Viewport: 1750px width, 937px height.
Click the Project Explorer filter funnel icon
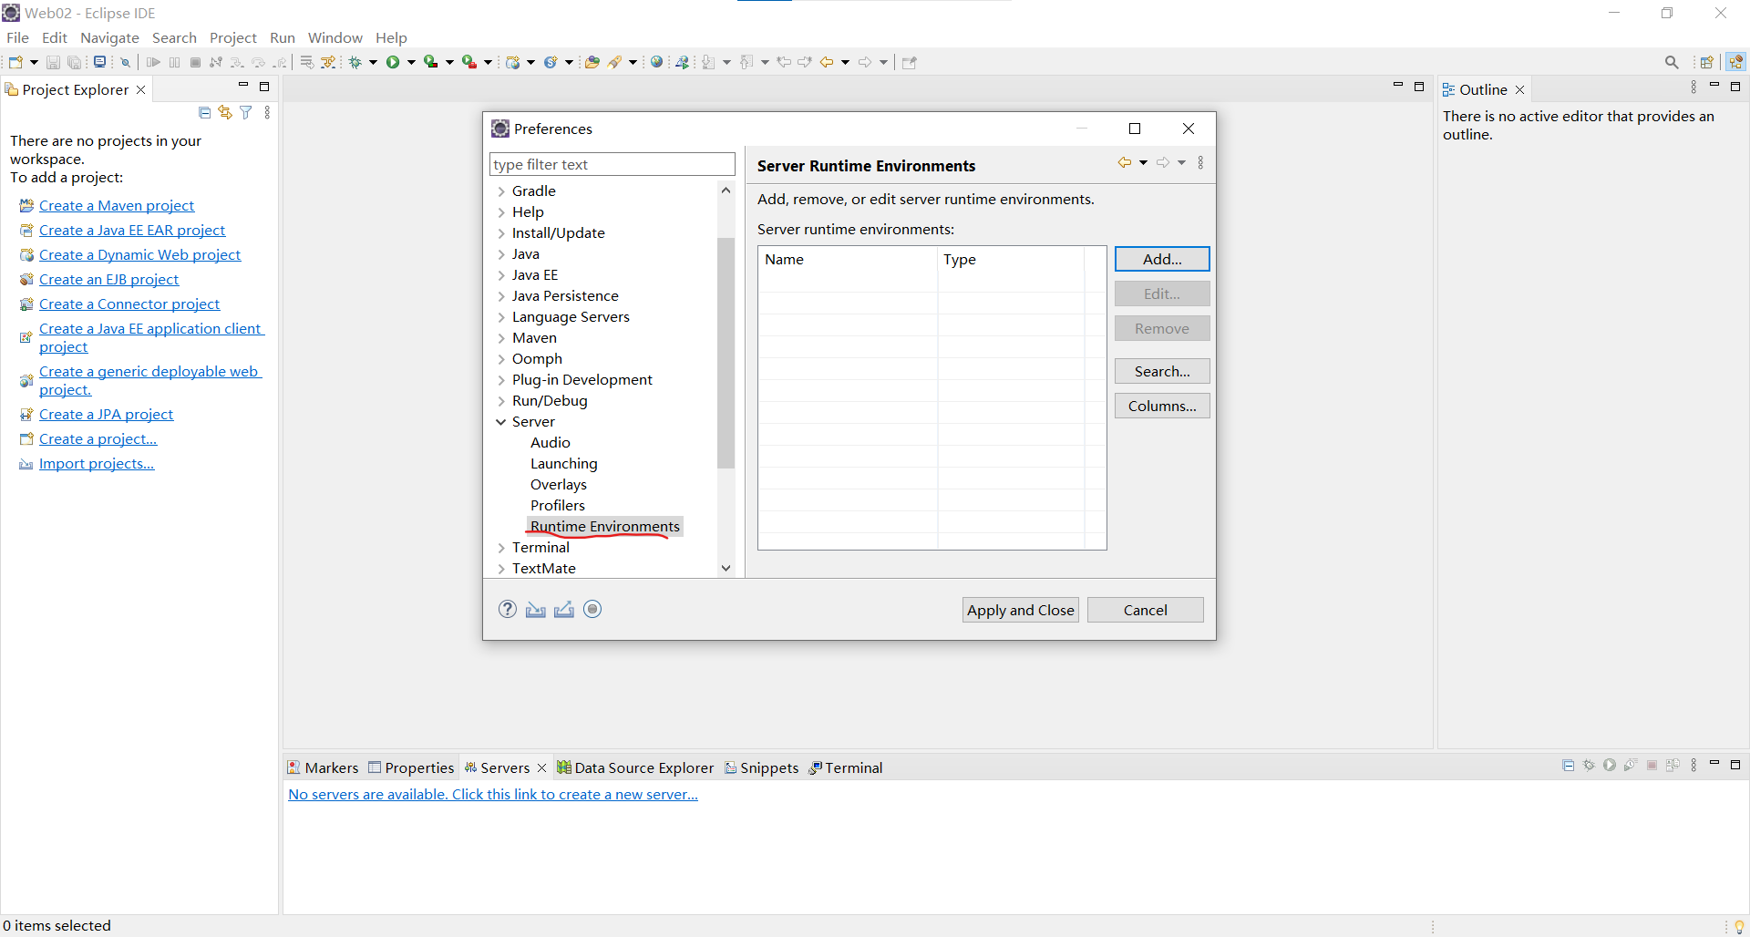click(x=246, y=112)
